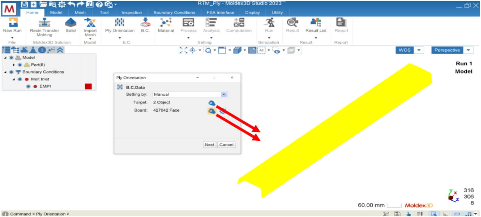Open the New Run dropdown arrow
The image size is (481, 217).
12,37
